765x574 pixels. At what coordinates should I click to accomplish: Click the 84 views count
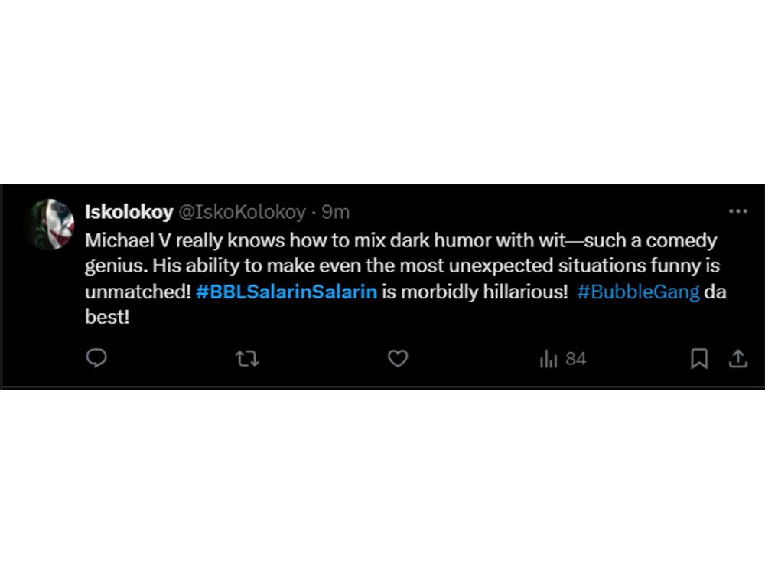(575, 359)
